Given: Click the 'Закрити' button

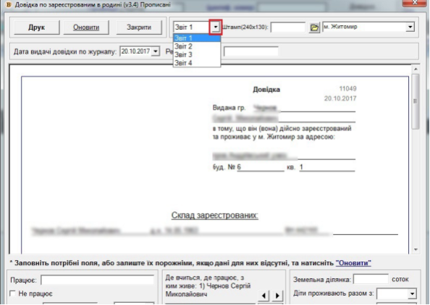Looking at the screenshot, I should (139, 28).
